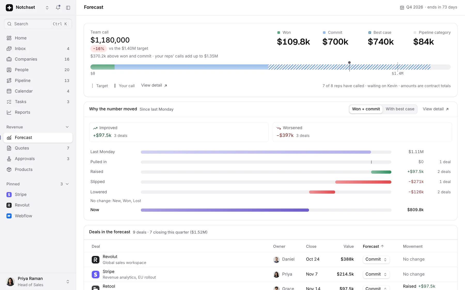Open View detail for number movement
Image resolution: width=465 pixels, height=290 pixels.
point(436,109)
